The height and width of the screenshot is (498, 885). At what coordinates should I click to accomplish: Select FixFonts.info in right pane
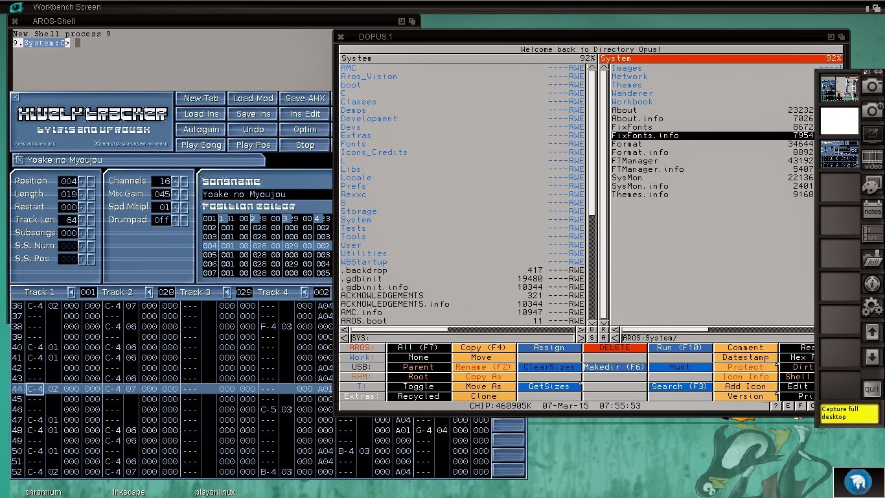coord(713,136)
